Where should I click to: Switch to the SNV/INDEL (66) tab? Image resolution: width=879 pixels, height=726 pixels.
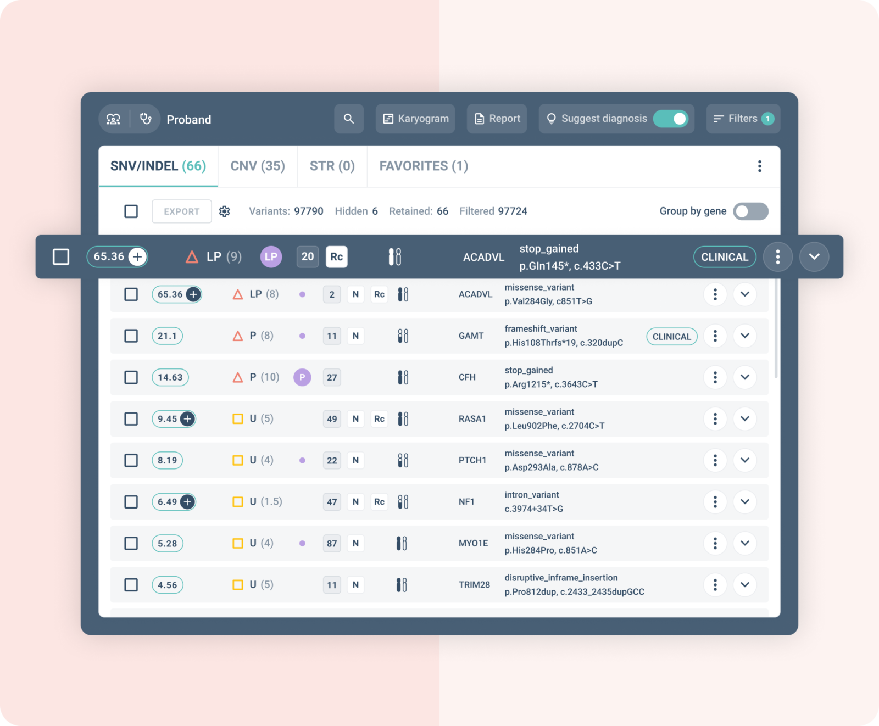(158, 166)
